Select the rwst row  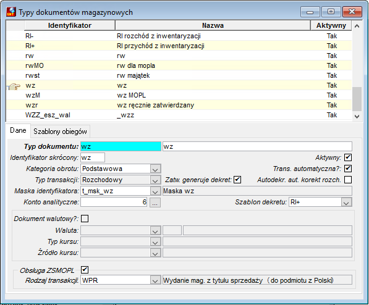point(179,75)
